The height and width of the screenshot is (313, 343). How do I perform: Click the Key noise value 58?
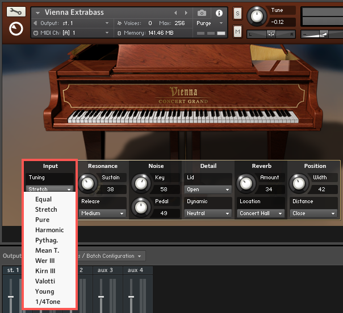pyautogui.click(x=164, y=189)
